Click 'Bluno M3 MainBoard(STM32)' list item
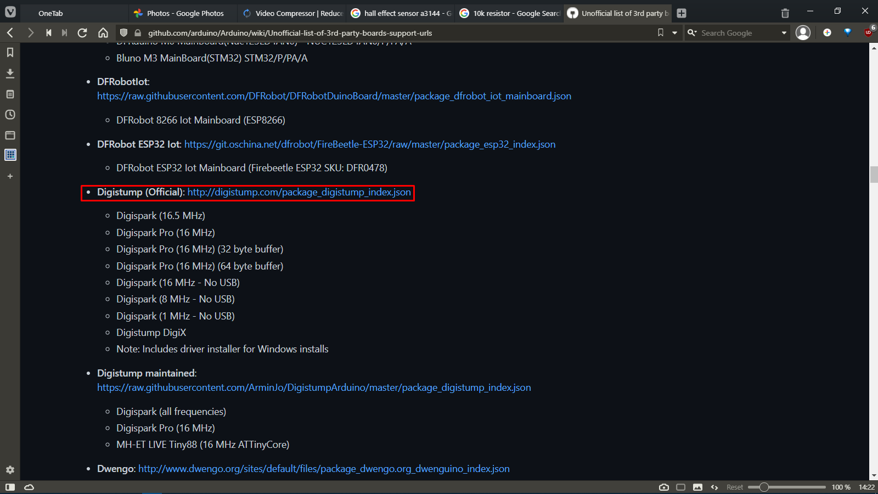Screen dimensions: 878x494 click(x=212, y=58)
